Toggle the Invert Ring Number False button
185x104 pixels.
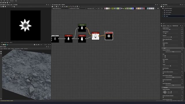(x=173, y=85)
